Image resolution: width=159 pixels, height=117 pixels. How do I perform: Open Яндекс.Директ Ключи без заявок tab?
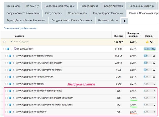[x=26, y=20]
